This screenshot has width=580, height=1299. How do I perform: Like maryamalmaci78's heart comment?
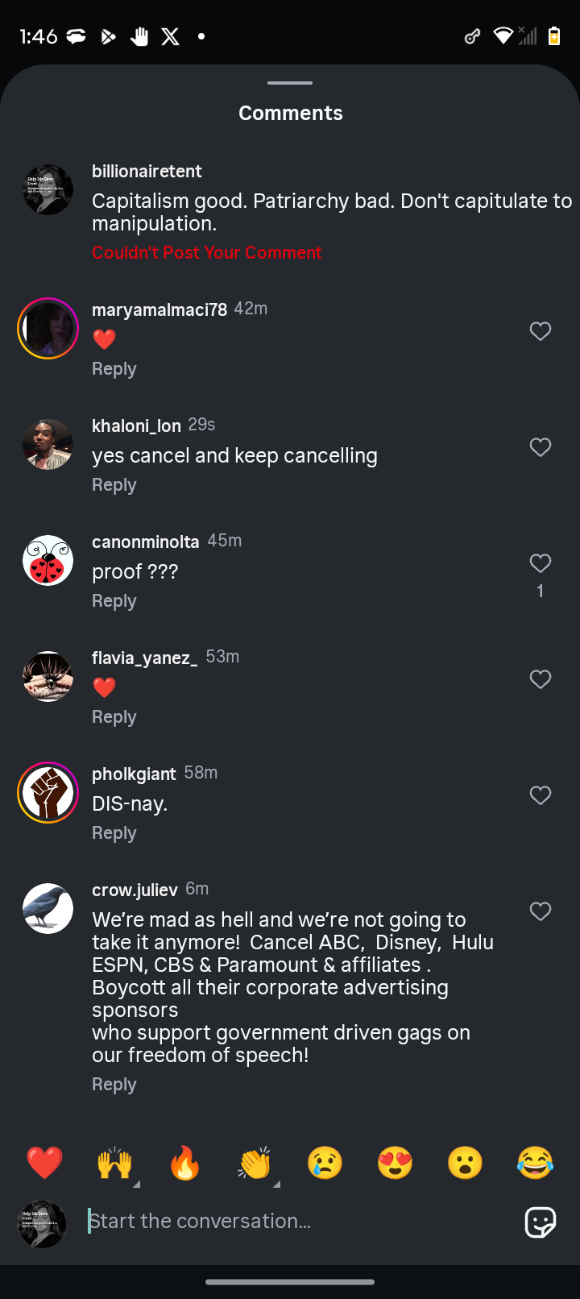(540, 331)
